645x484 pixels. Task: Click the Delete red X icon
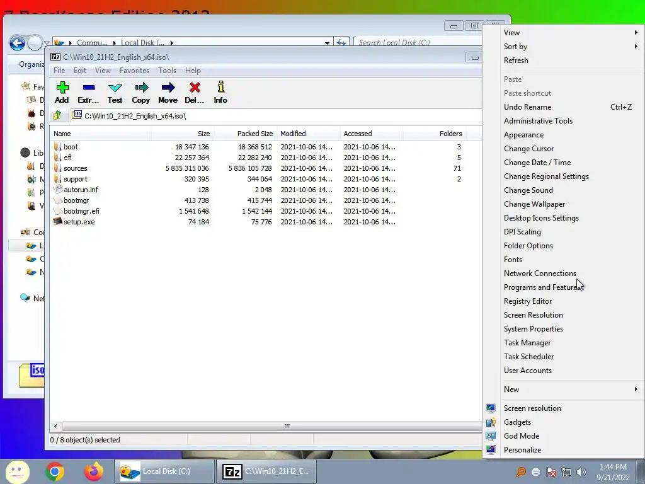[195, 87]
